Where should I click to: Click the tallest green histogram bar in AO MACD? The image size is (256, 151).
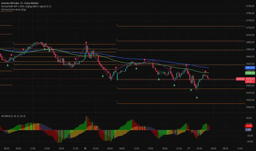(x=86, y=123)
